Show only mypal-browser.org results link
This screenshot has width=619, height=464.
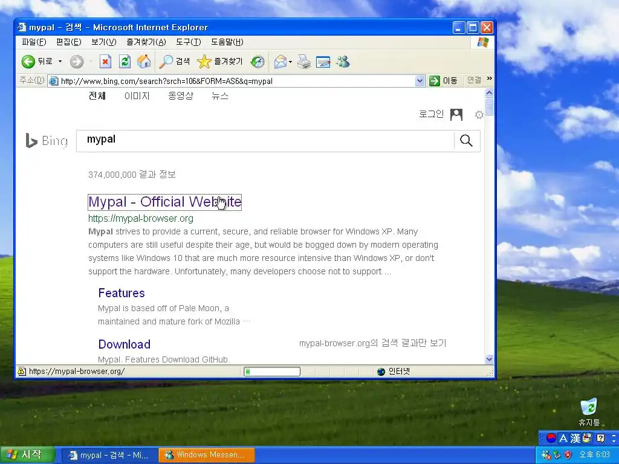[372, 343]
